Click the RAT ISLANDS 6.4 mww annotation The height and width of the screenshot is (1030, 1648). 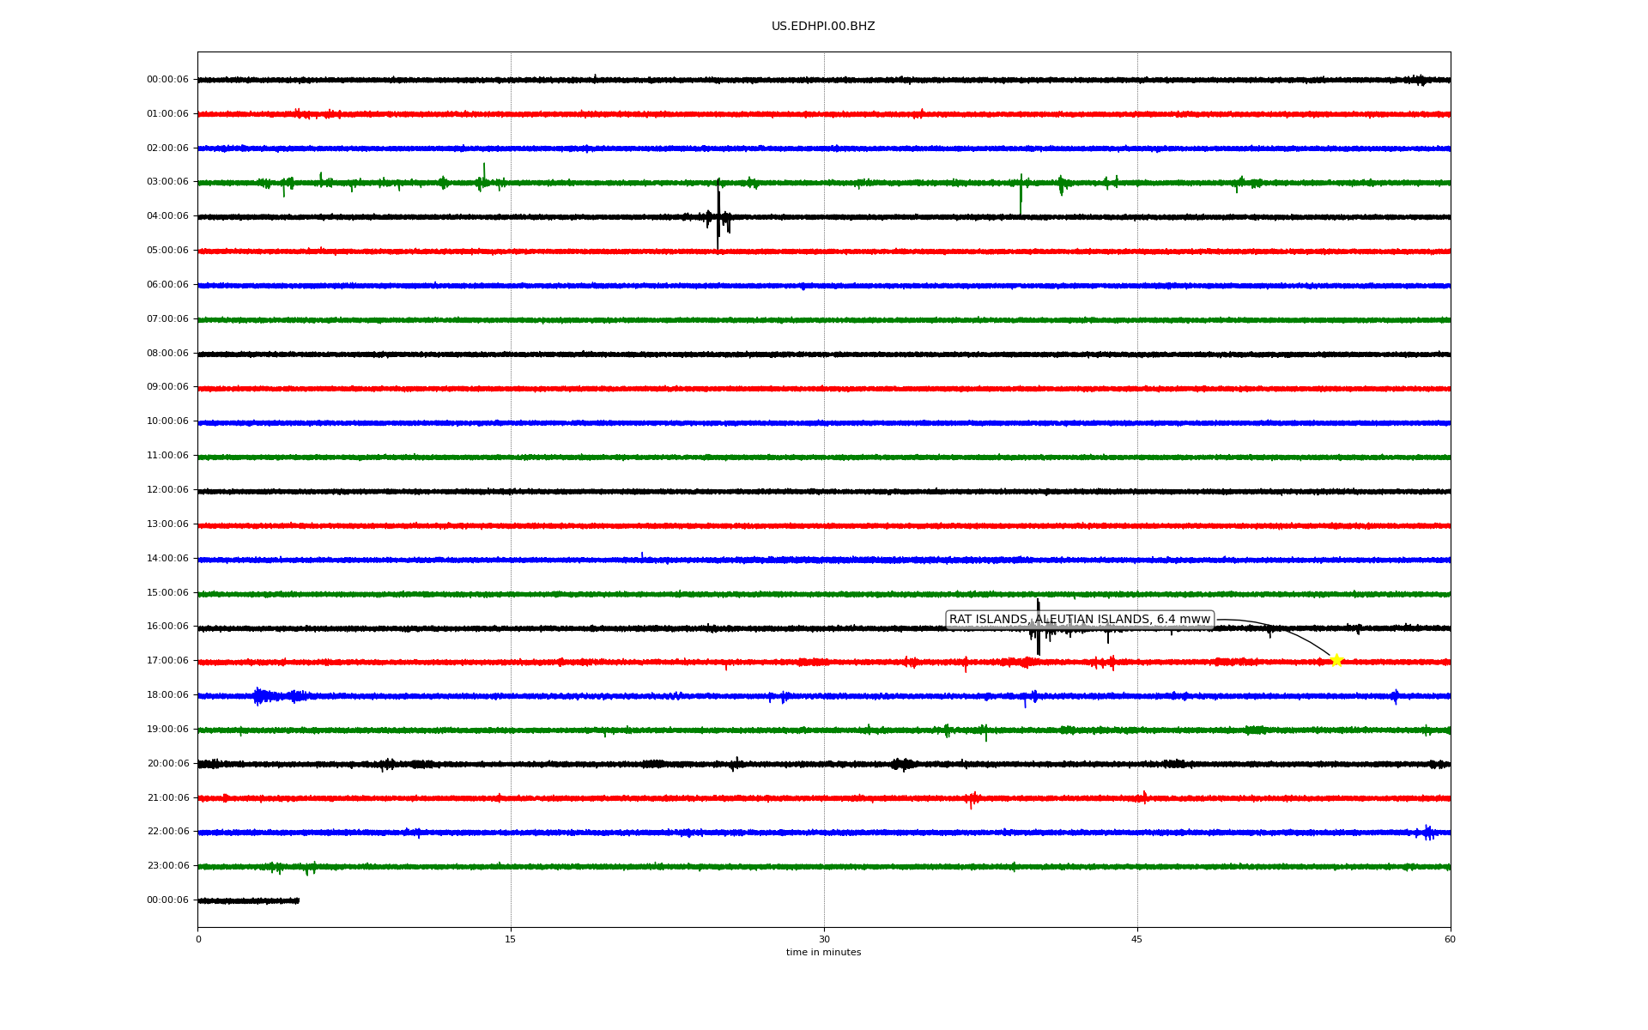(x=1079, y=620)
